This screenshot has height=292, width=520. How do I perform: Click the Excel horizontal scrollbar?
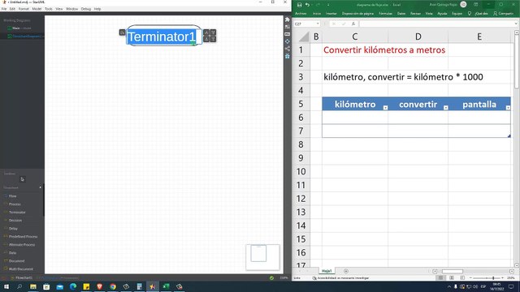pyautogui.click(x=453, y=271)
